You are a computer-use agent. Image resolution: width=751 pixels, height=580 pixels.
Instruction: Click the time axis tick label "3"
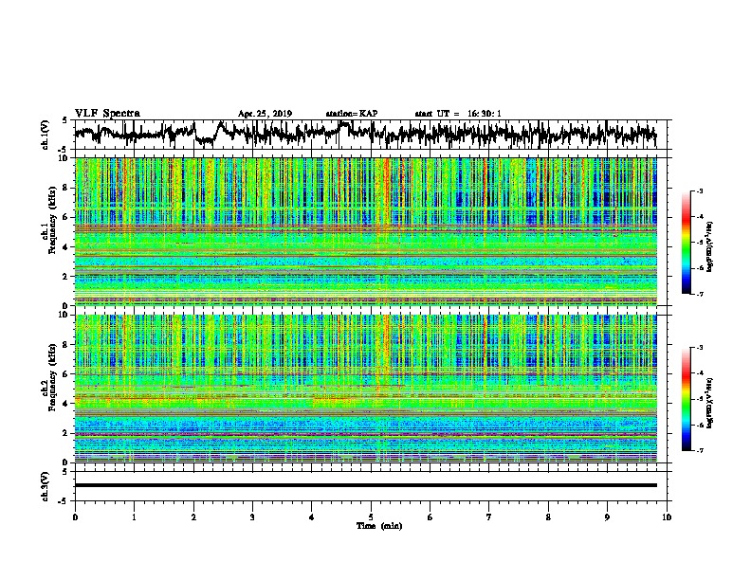[252, 517]
